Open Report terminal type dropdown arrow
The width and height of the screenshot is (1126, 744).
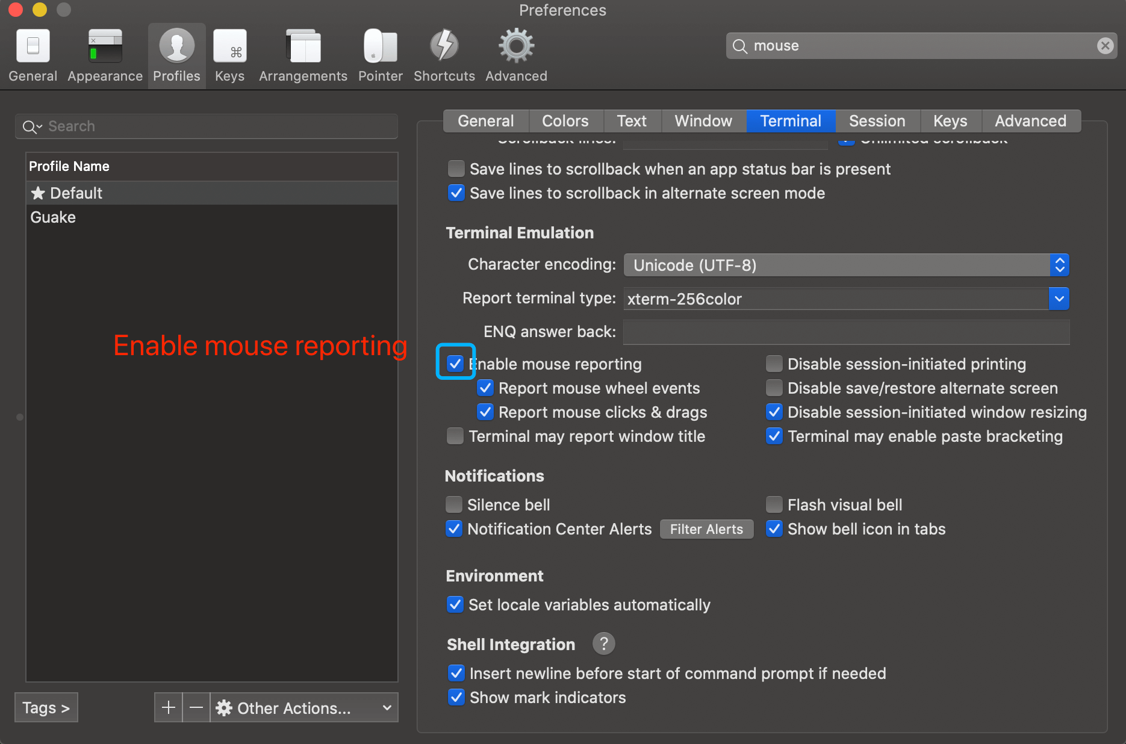point(1059,299)
